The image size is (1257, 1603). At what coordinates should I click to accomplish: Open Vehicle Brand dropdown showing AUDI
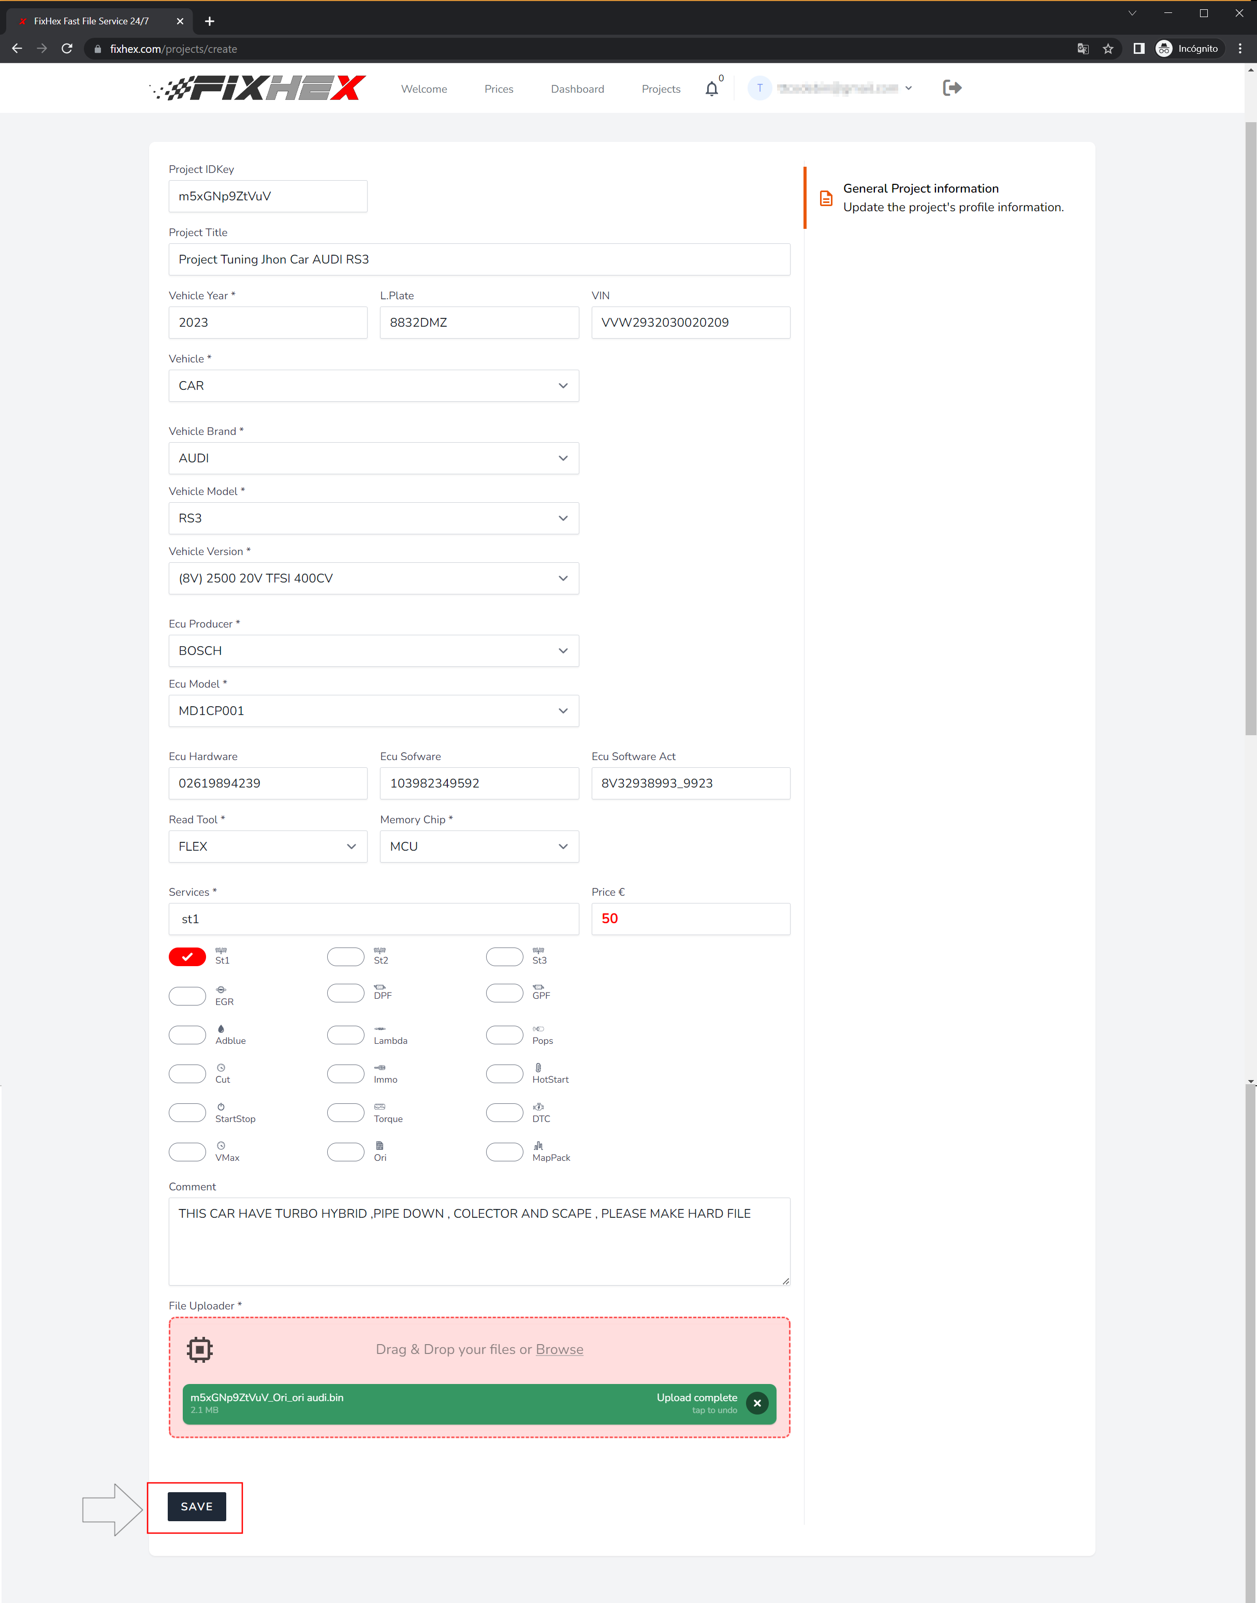click(x=373, y=458)
